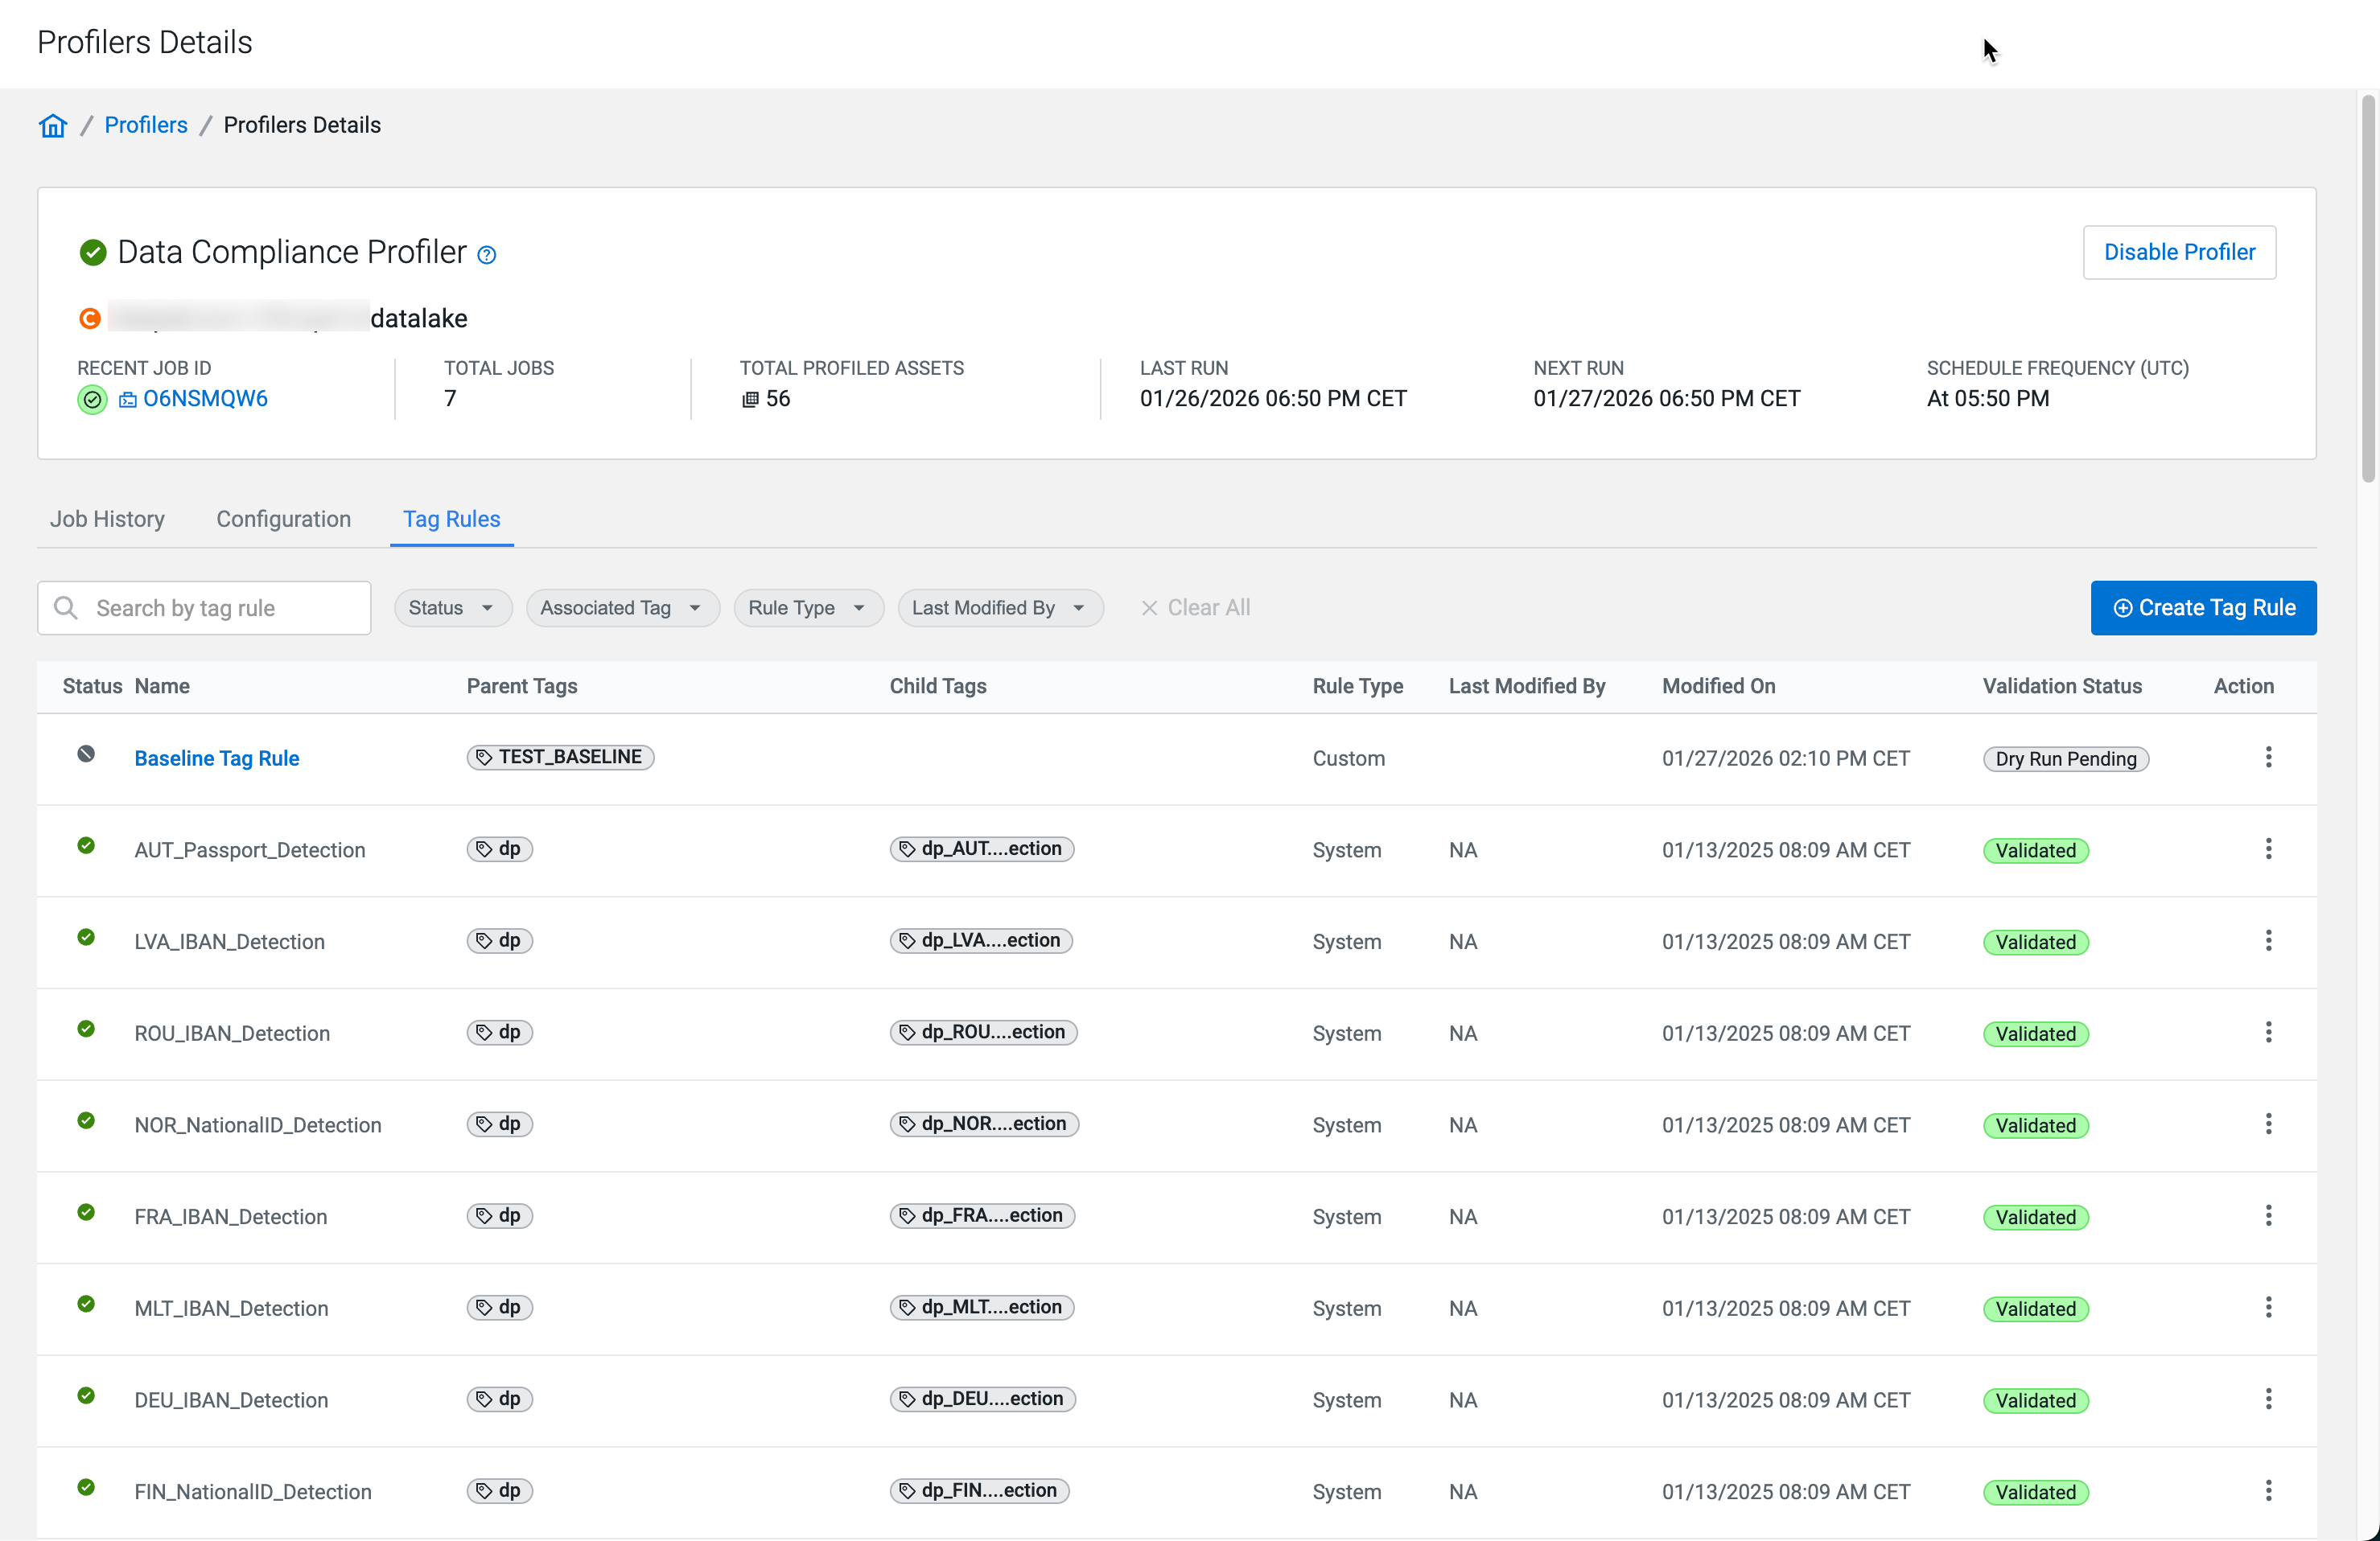Click the home breadcrumb icon
Viewport: 2380px width, 1541px height.
point(53,125)
